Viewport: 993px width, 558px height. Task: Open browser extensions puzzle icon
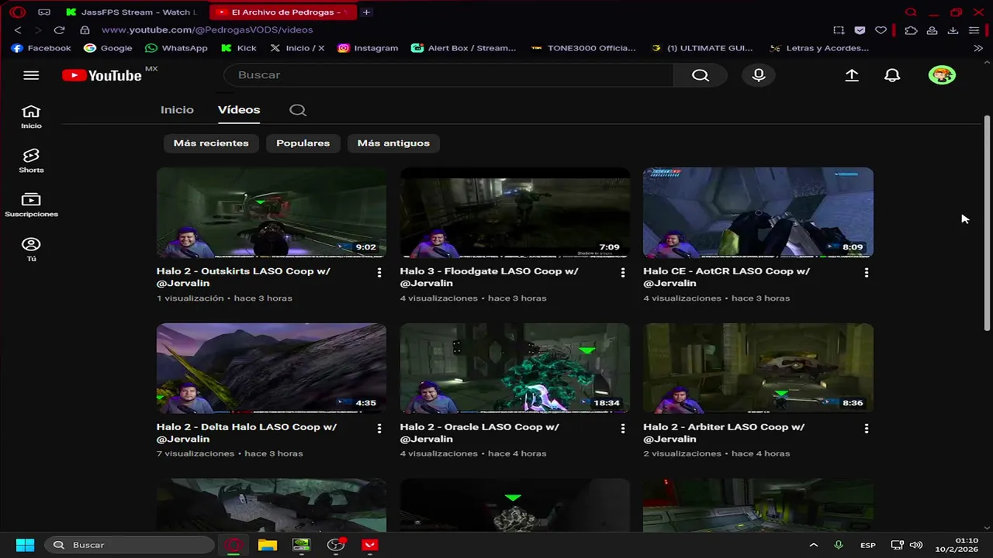click(911, 30)
